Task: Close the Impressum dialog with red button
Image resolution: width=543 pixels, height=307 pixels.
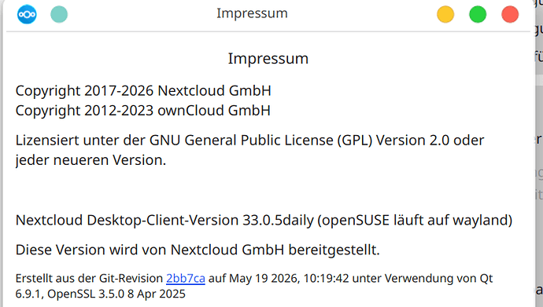Action: click(x=510, y=14)
